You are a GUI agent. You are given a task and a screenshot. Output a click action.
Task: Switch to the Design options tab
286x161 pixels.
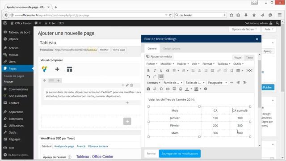(172, 49)
